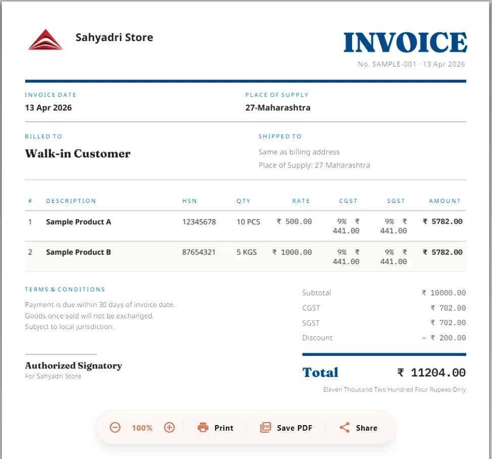
Task: Select the 100% zoom level indicator
Action: tap(142, 428)
